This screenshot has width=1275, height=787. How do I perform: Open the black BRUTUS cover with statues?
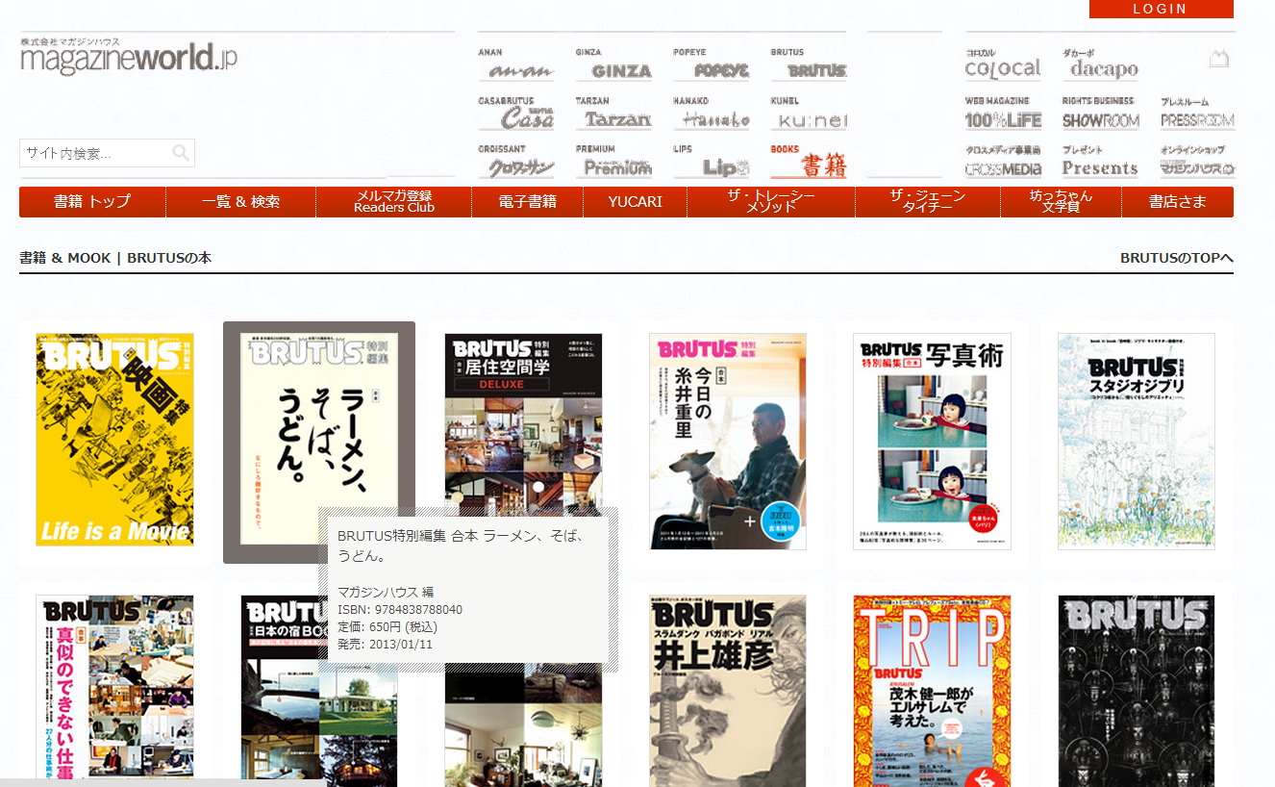click(1137, 691)
